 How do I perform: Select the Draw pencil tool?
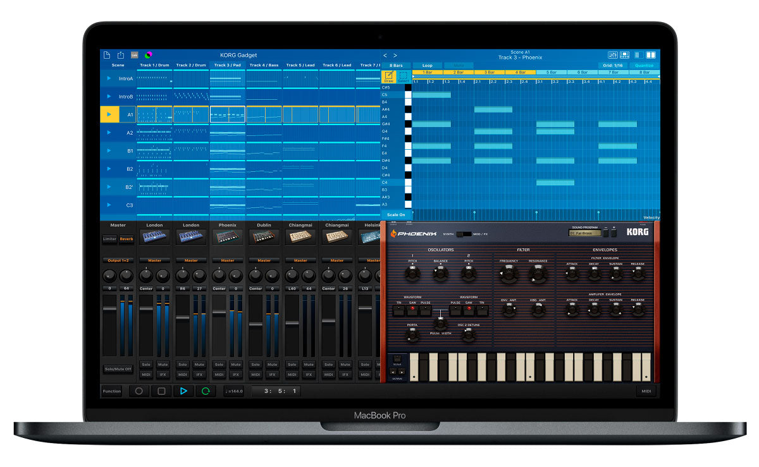pos(389,76)
